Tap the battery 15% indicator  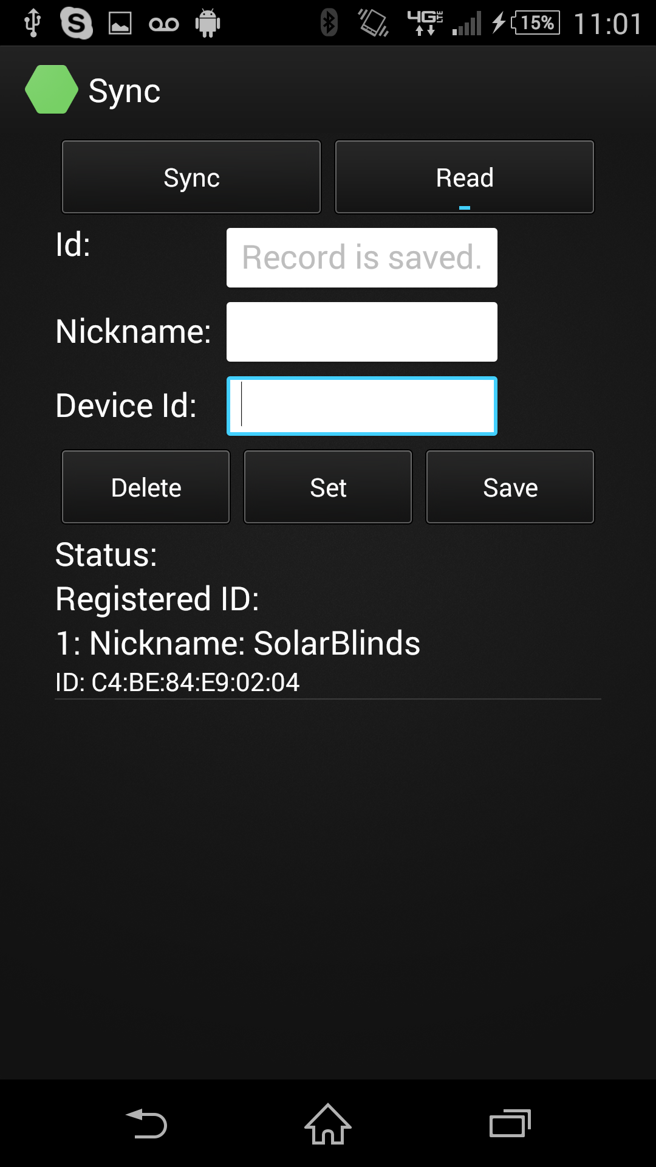(535, 23)
